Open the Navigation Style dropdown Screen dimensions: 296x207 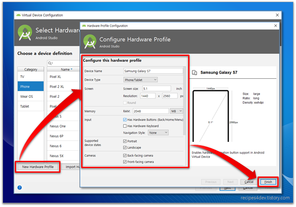pos(158,132)
